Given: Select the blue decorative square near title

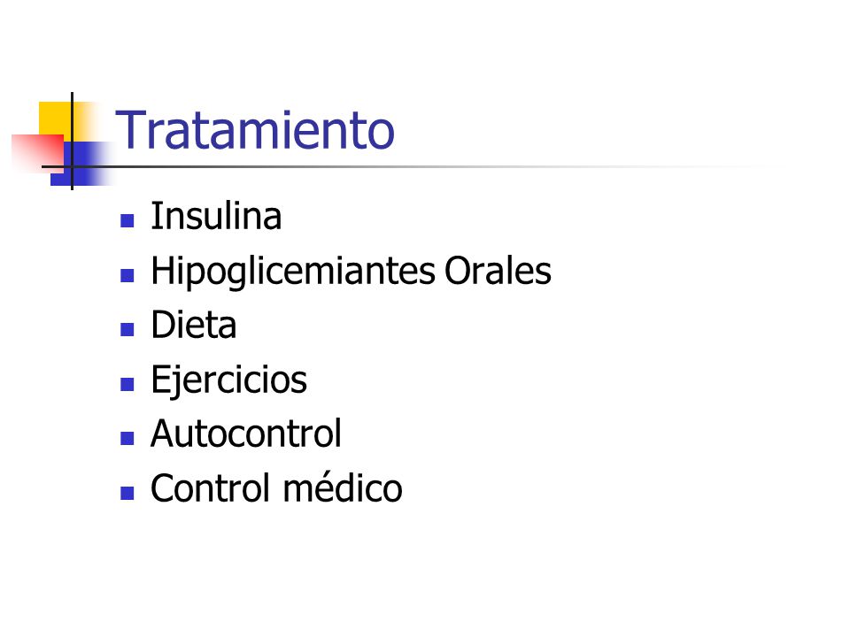Looking at the screenshot, I should point(81,164).
